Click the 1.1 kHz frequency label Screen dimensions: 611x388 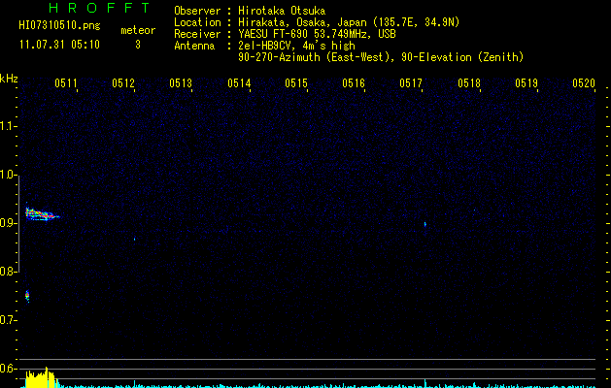9,126
